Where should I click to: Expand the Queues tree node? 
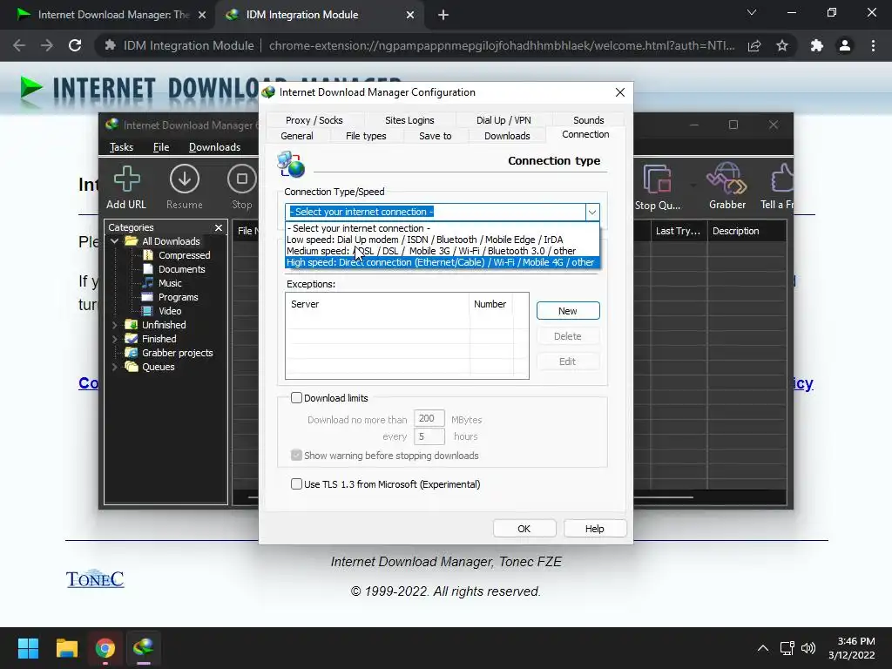click(114, 367)
